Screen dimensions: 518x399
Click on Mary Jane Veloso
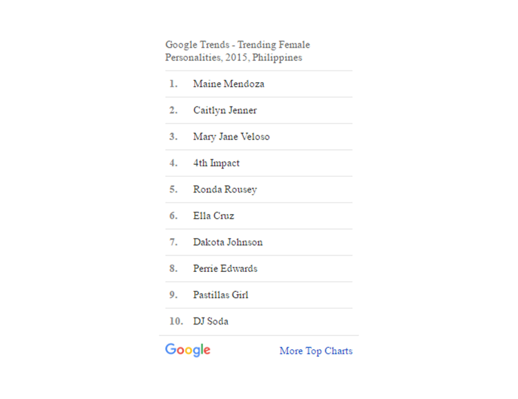[231, 137]
